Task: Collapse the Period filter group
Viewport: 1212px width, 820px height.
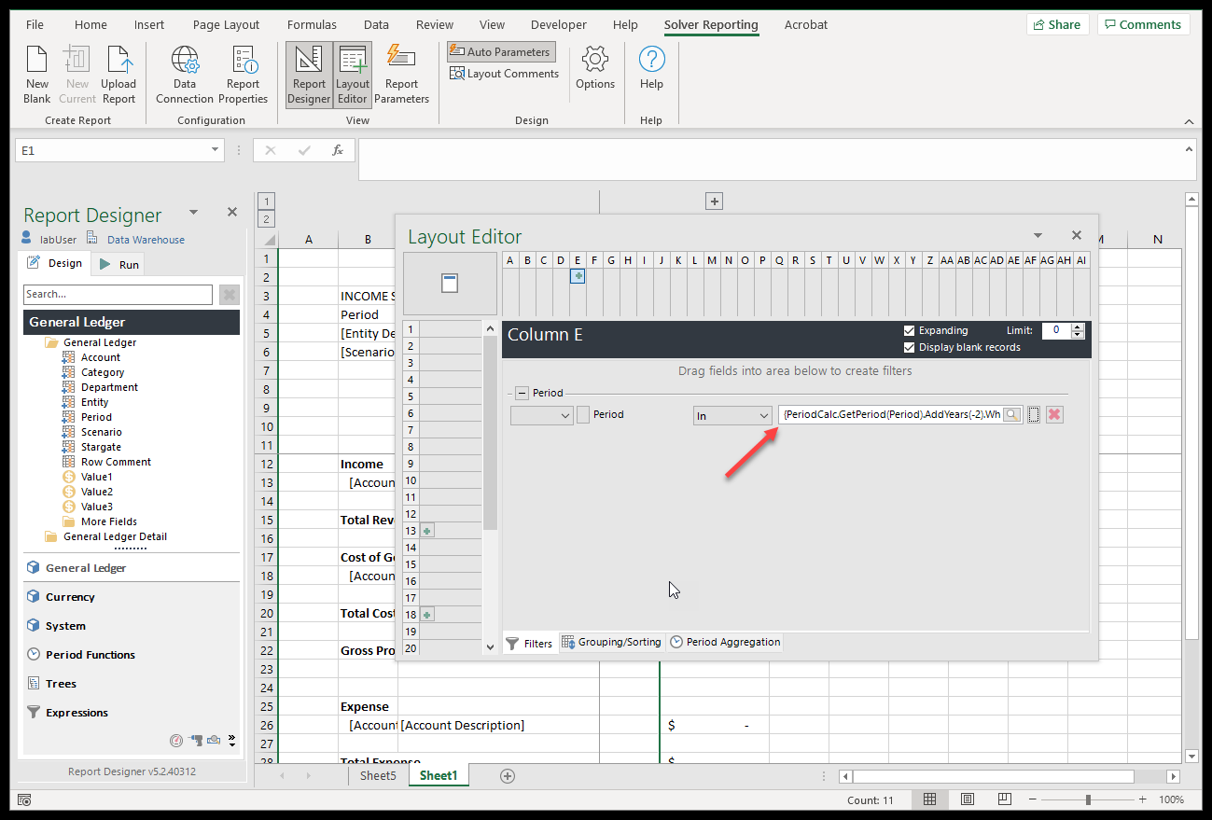Action: pyautogui.click(x=522, y=393)
